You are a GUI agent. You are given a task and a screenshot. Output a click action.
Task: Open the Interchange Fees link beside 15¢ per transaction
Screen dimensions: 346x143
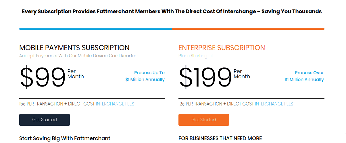[x=115, y=104]
